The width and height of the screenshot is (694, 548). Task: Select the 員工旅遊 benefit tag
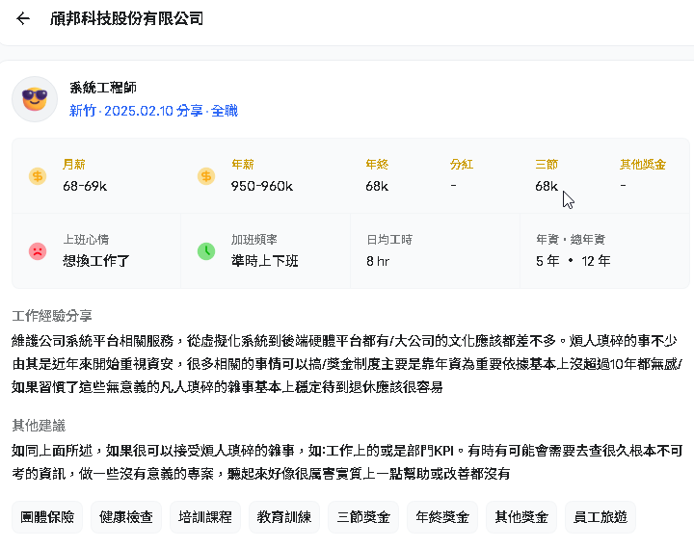click(601, 517)
